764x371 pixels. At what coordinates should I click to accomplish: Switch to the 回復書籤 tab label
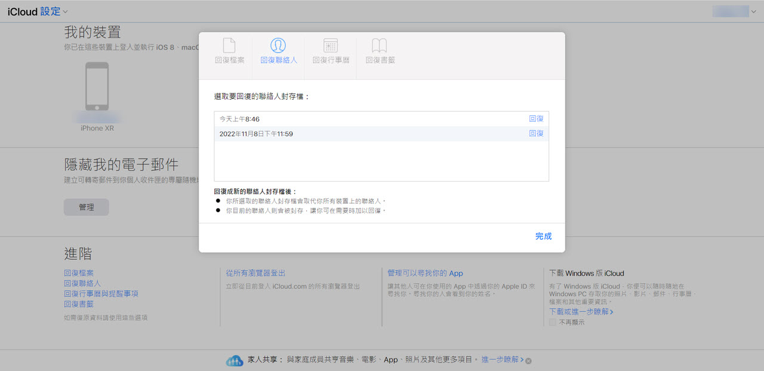pyautogui.click(x=380, y=60)
